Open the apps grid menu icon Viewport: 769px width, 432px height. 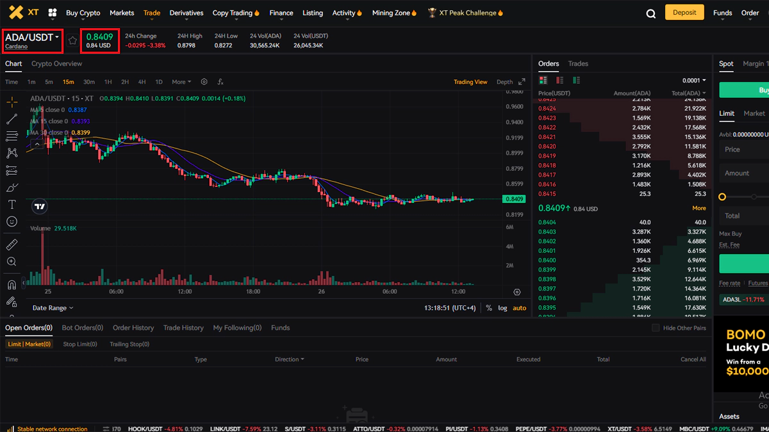point(53,13)
